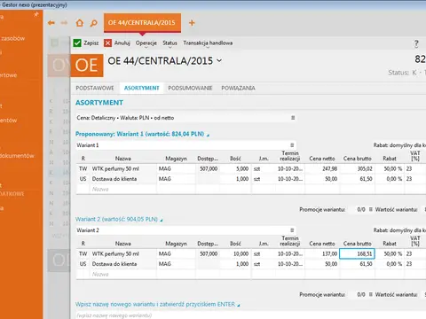
Task: Click quantity 5,000 in Wariant 1
Action: click(235, 168)
